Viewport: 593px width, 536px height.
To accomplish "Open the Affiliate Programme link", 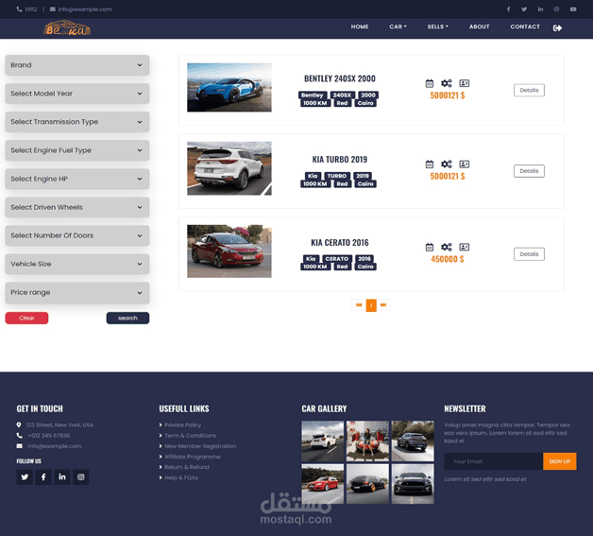I will [x=192, y=457].
